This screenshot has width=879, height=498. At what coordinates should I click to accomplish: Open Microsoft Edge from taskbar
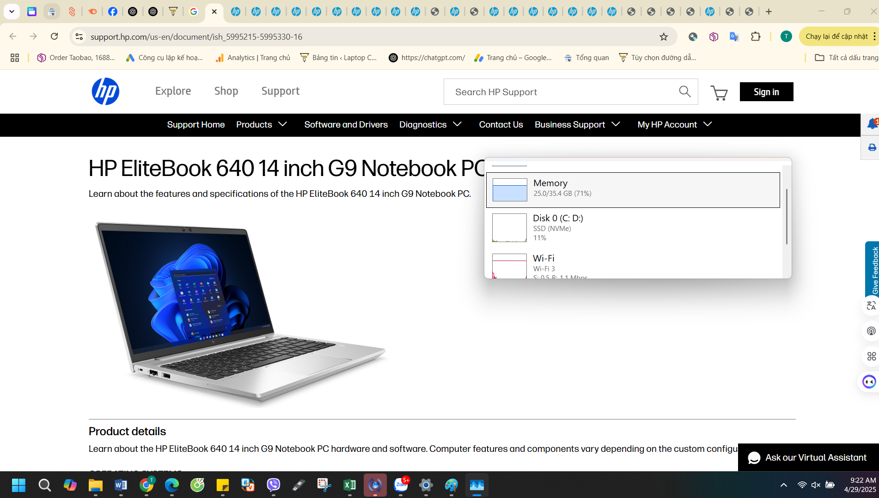[x=171, y=485]
